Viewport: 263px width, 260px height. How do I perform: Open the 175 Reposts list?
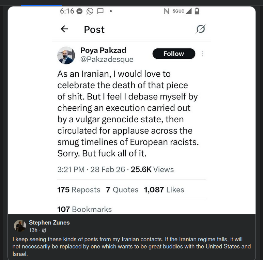coord(79,190)
